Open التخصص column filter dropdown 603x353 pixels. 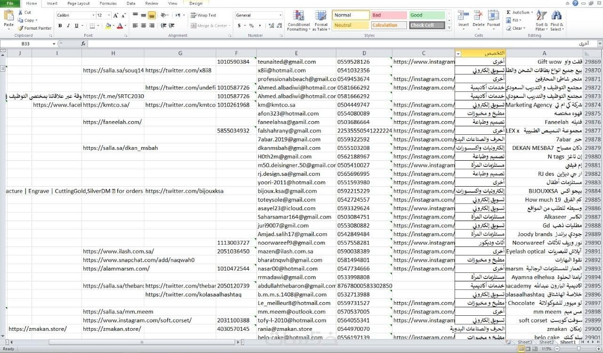click(458, 53)
